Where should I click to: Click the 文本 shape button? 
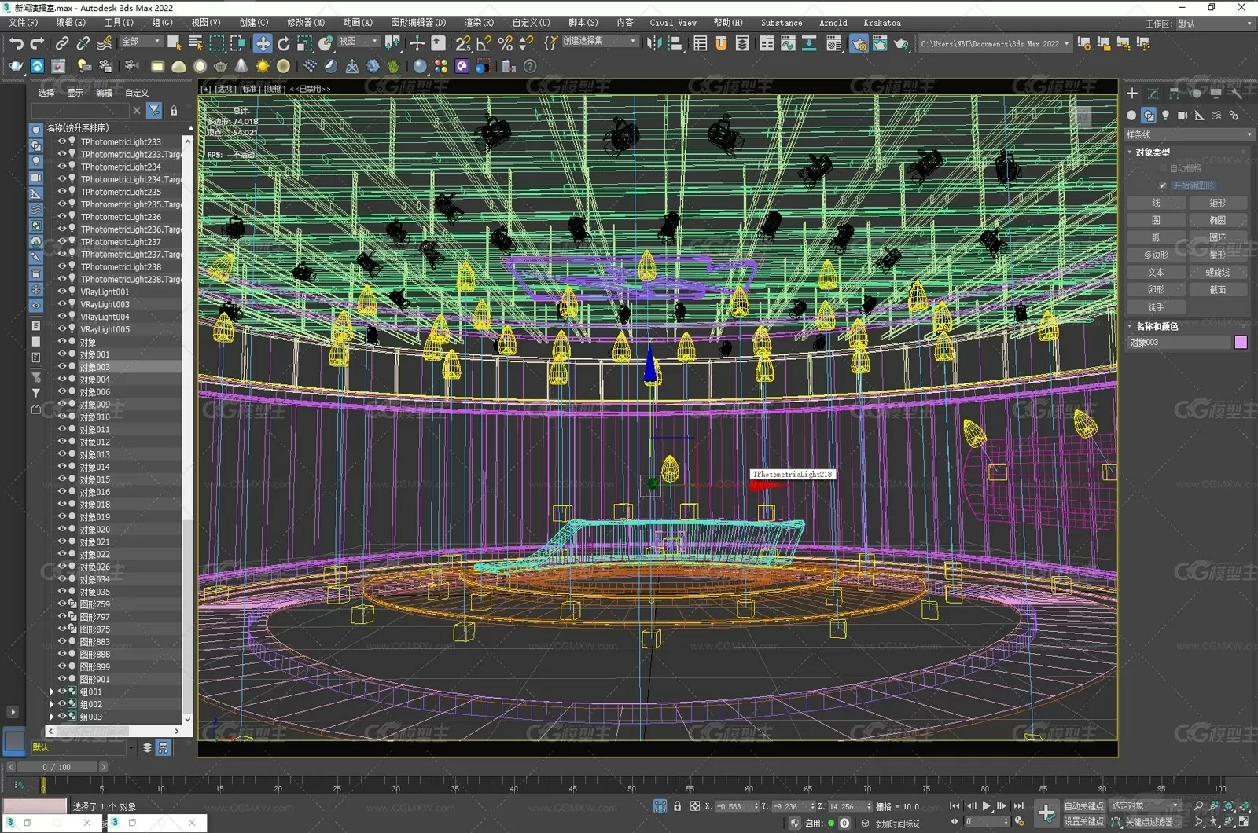[1156, 273]
